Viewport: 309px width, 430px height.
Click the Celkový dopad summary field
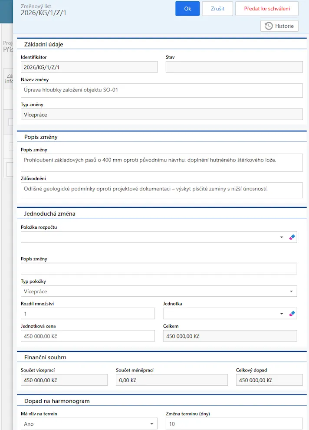(x=269, y=380)
